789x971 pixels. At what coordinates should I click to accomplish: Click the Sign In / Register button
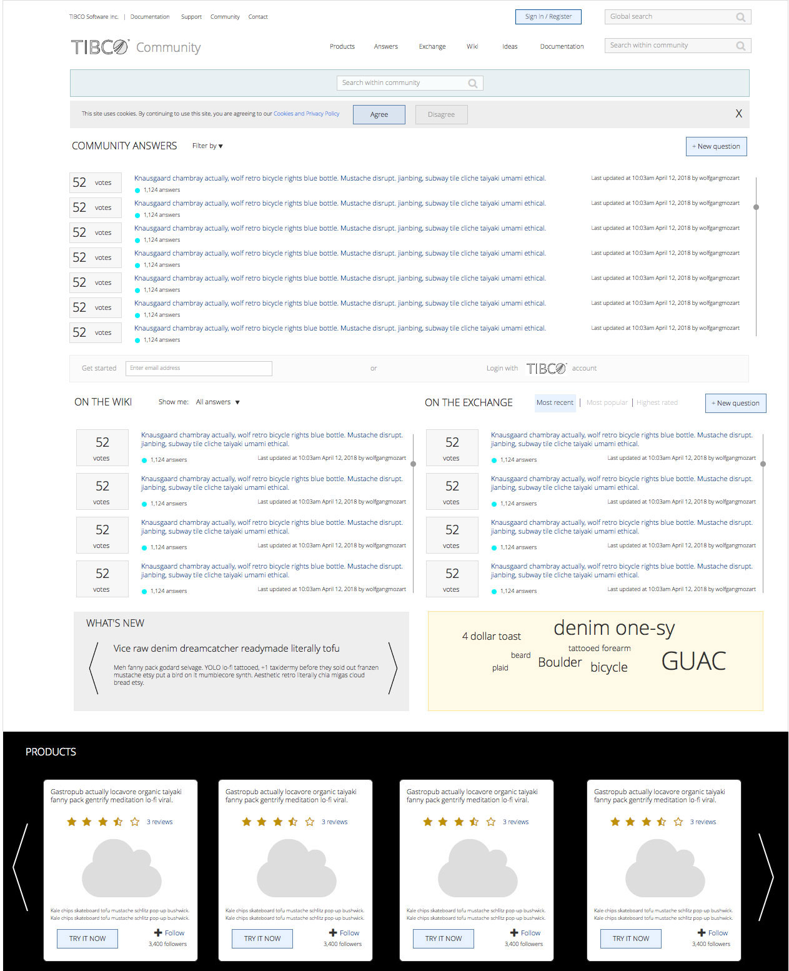click(548, 17)
